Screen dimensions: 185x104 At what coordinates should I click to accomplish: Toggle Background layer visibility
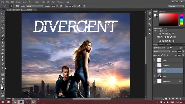coord(155,81)
